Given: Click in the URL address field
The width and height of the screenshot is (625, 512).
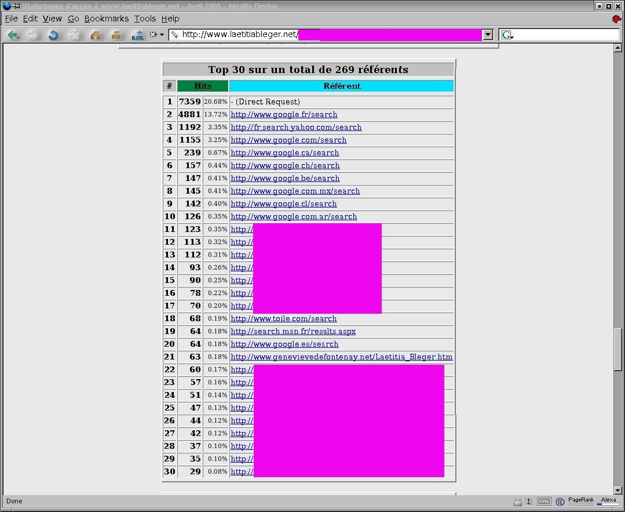Looking at the screenshot, I should [331, 35].
